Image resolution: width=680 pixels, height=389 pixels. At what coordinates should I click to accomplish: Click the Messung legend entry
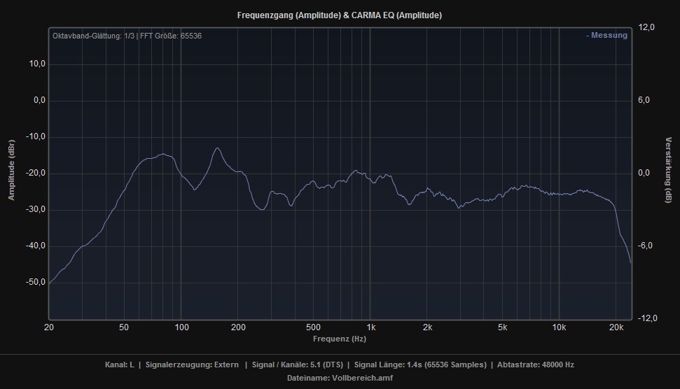click(x=606, y=36)
